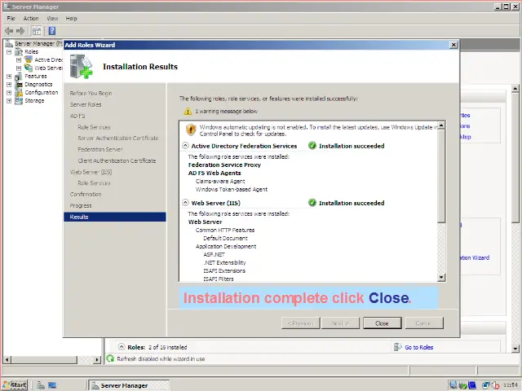Click the Show/Hide Console Tree icon
The width and height of the screenshot is (522, 391).
click(37, 31)
